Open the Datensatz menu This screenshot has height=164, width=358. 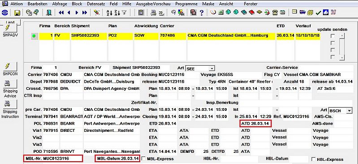[x=96, y=4]
